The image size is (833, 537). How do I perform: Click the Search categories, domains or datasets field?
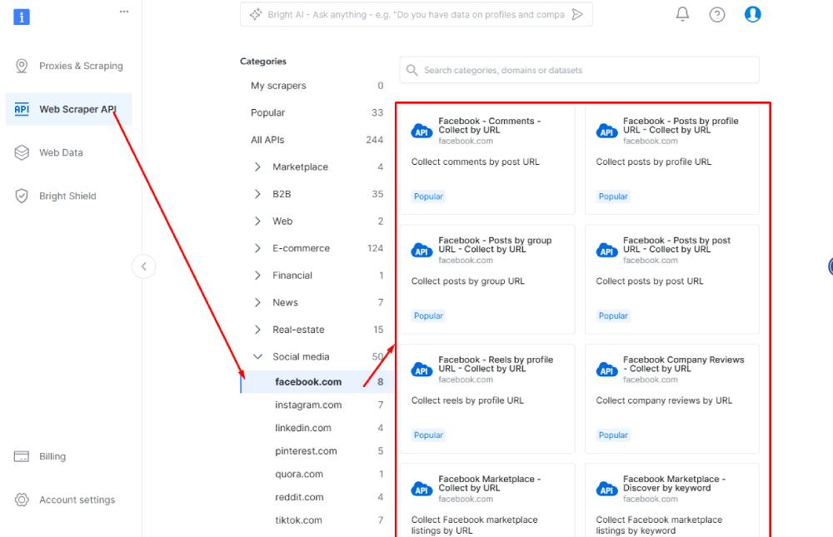coord(579,70)
